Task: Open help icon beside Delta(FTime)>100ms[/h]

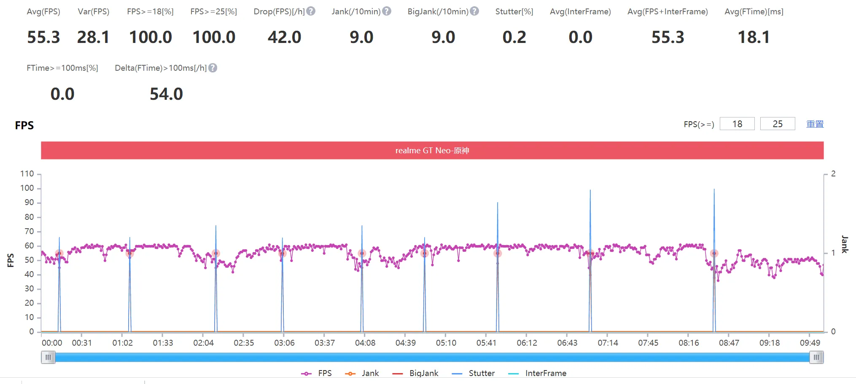Action: pos(213,68)
